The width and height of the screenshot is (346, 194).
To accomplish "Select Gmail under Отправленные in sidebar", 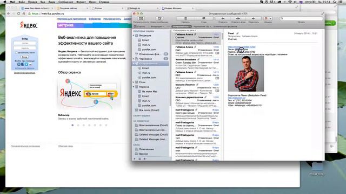I will (145, 68).
